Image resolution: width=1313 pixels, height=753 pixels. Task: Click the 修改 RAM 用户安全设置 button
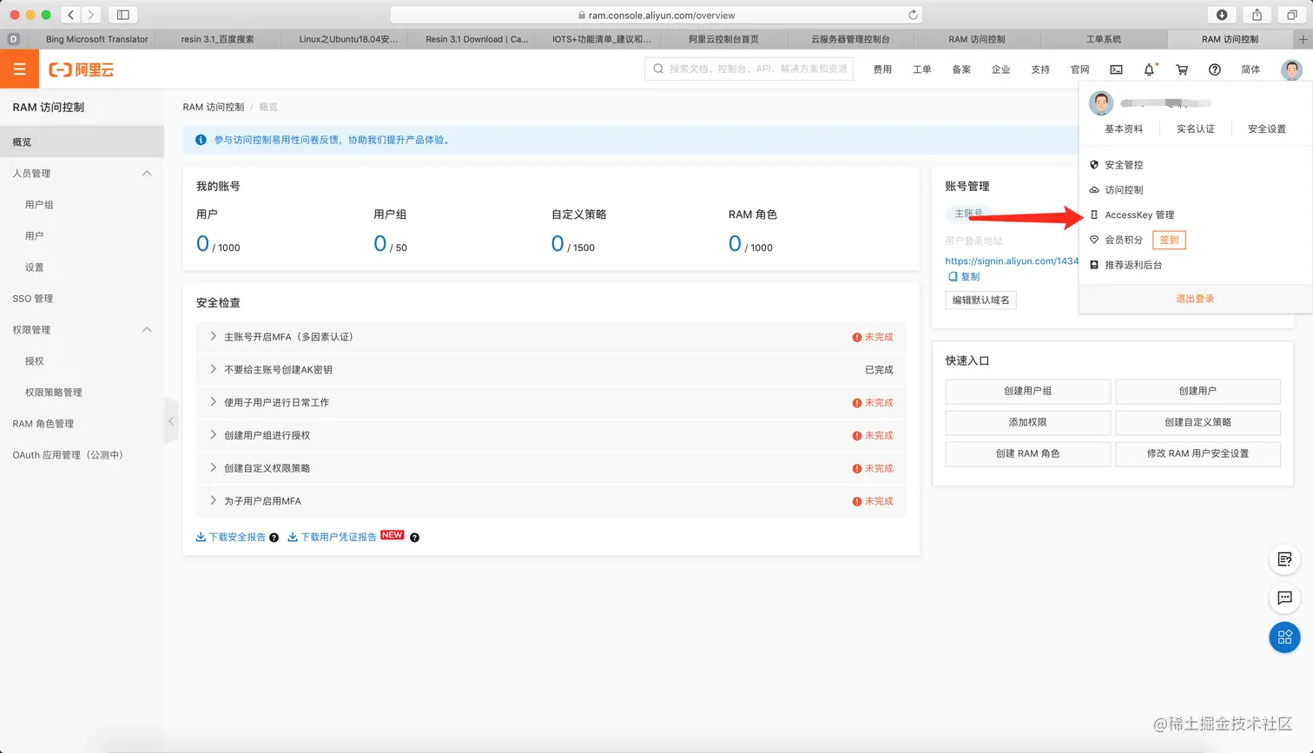pos(1198,453)
